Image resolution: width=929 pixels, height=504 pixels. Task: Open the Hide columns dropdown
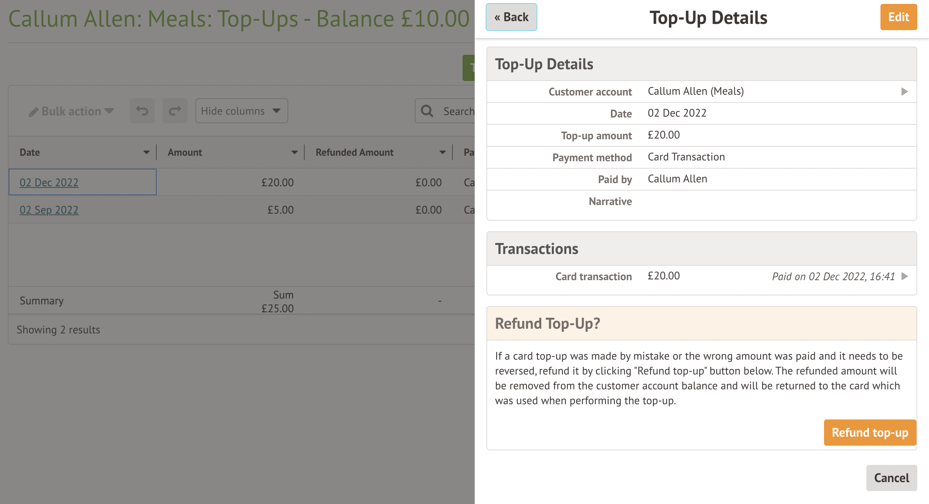point(241,111)
